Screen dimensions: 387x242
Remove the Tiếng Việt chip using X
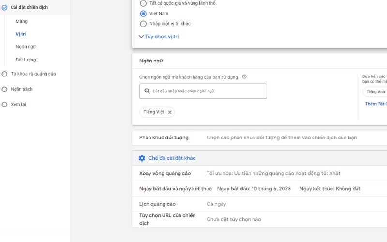pyautogui.click(x=170, y=112)
